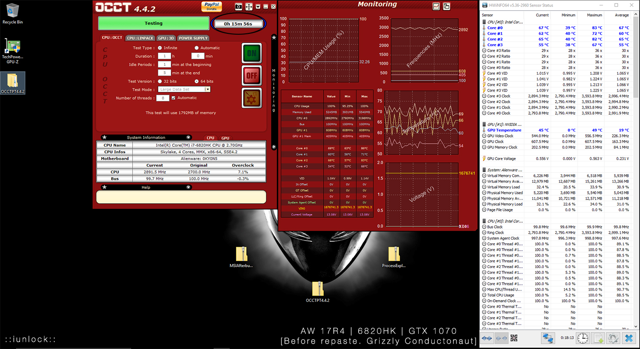Image resolution: width=640 pixels, height=349 pixels.
Task: Click the round arrow on Monitoring strip
Action: tap(274, 147)
